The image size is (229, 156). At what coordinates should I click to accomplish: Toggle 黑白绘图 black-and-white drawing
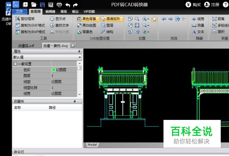pos(87,25)
